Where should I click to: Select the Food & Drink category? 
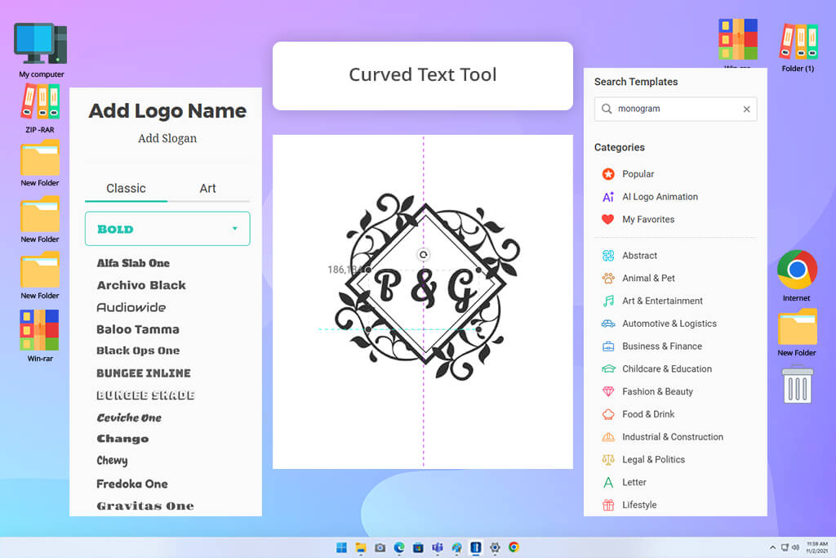coord(638,414)
